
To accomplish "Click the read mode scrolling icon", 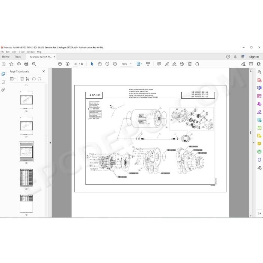I will point(148,64).
